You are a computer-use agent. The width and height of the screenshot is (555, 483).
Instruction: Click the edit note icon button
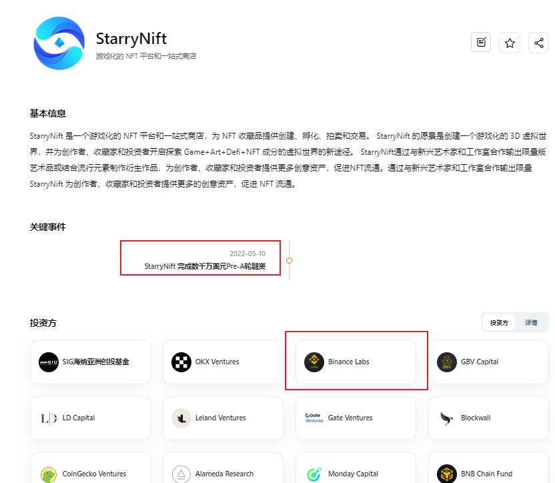point(481,43)
